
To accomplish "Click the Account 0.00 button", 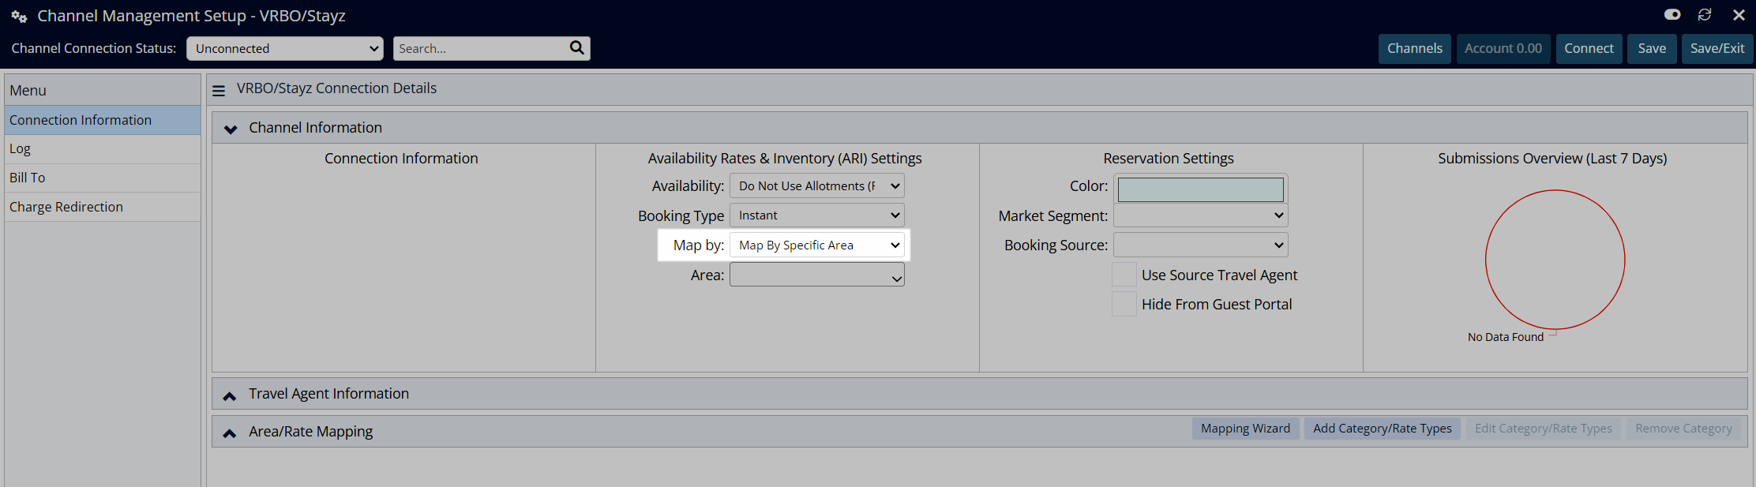I will click(x=1503, y=48).
